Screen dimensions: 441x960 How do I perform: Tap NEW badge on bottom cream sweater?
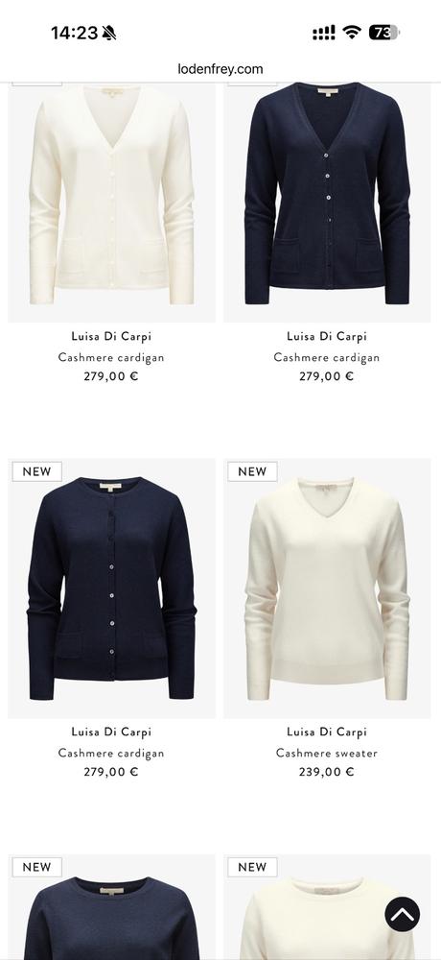click(252, 867)
